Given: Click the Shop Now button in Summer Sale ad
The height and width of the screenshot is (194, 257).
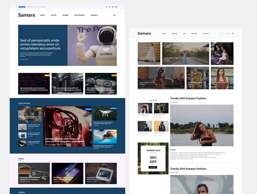Looking at the screenshot, I should pos(153,167).
